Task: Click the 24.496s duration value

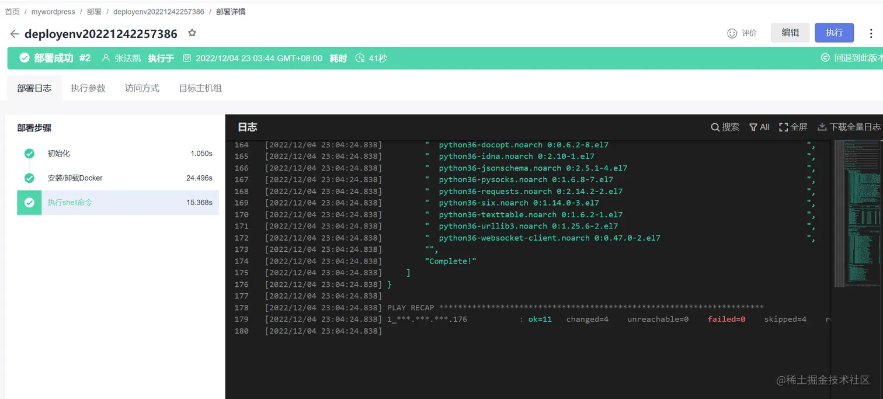Action: click(x=199, y=178)
